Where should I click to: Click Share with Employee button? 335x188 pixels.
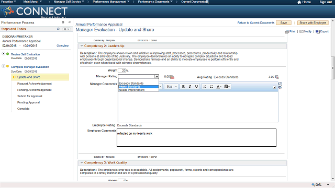[x=312, y=23]
